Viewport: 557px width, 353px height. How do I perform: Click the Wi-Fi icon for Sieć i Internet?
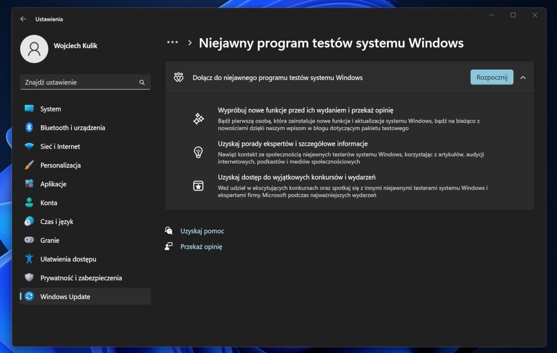click(29, 146)
